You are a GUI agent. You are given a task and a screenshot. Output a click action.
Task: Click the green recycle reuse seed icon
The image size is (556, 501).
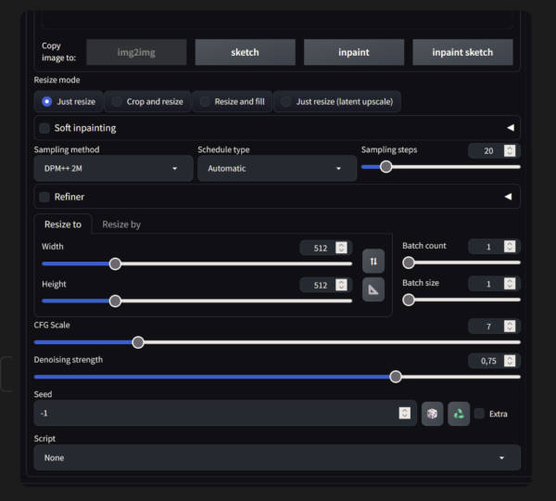(x=458, y=414)
